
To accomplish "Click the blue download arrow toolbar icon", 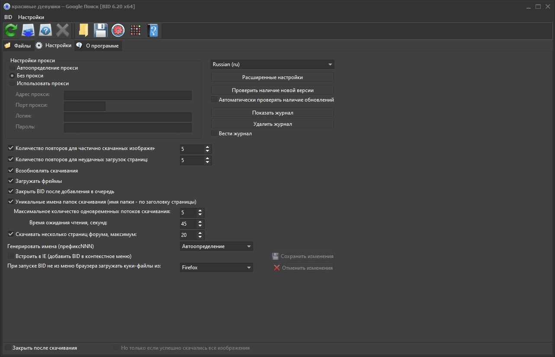I will pyautogui.click(x=28, y=30).
